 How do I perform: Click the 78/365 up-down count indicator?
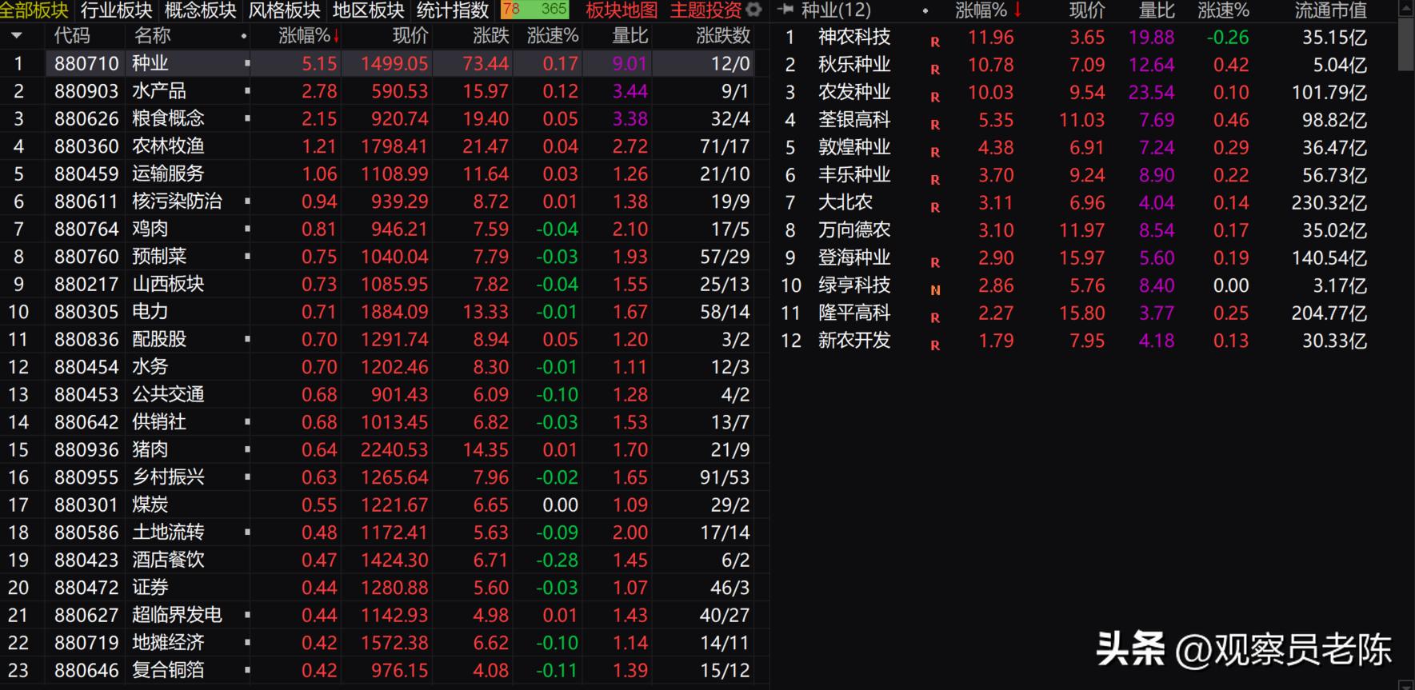(x=535, y=10)
